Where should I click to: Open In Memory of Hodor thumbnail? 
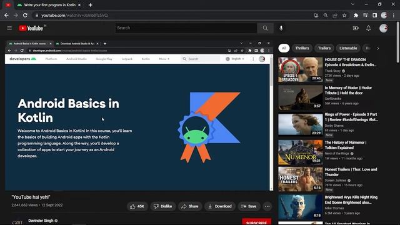pos(301,97)
